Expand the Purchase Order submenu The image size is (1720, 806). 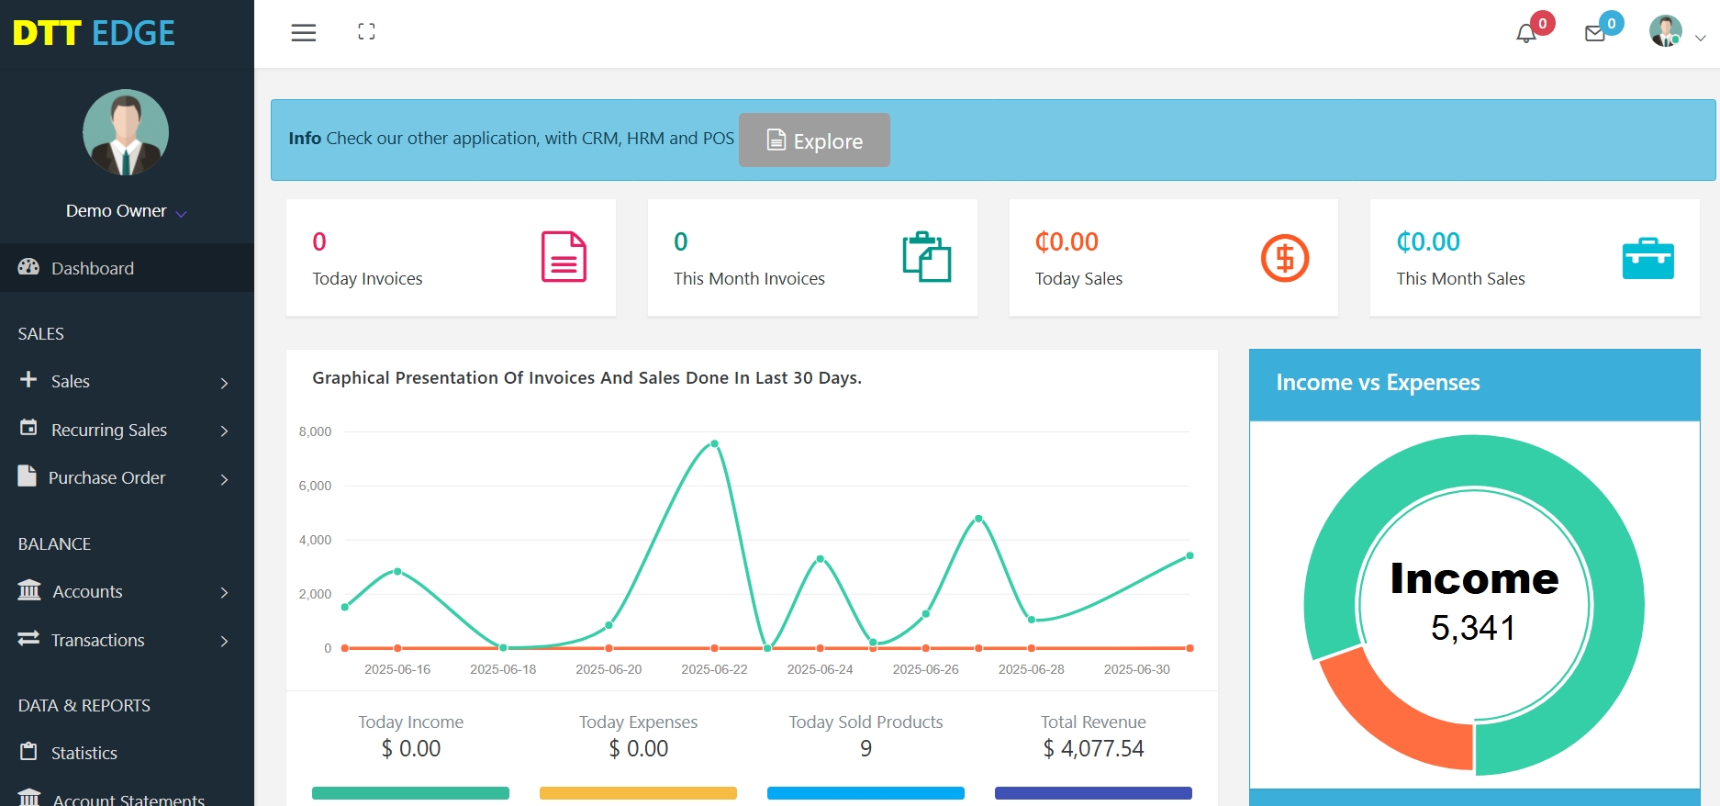(124, 478)
